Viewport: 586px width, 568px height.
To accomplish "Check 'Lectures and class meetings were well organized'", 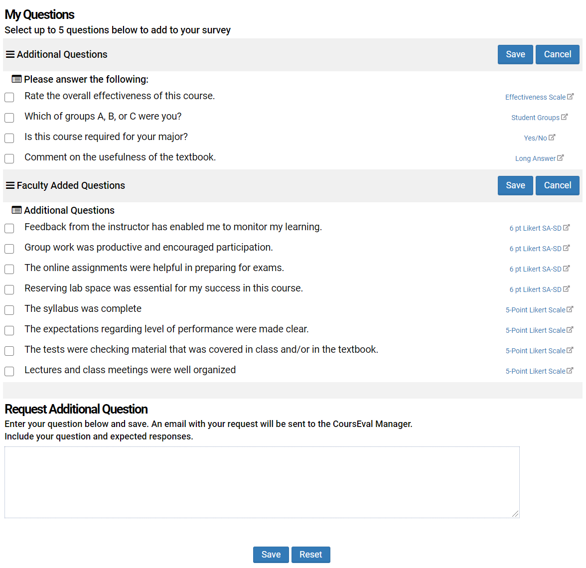I will 9,371.
